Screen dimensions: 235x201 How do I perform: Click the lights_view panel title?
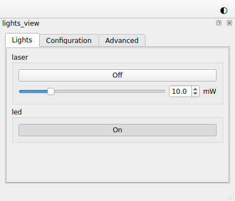pyautogui.click(x=21, y=23)
